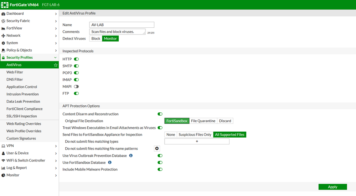The width and height of the screenshot is (356, 196).
Task: Disable IMAP protocol inspection
Action: pos(76,80)
